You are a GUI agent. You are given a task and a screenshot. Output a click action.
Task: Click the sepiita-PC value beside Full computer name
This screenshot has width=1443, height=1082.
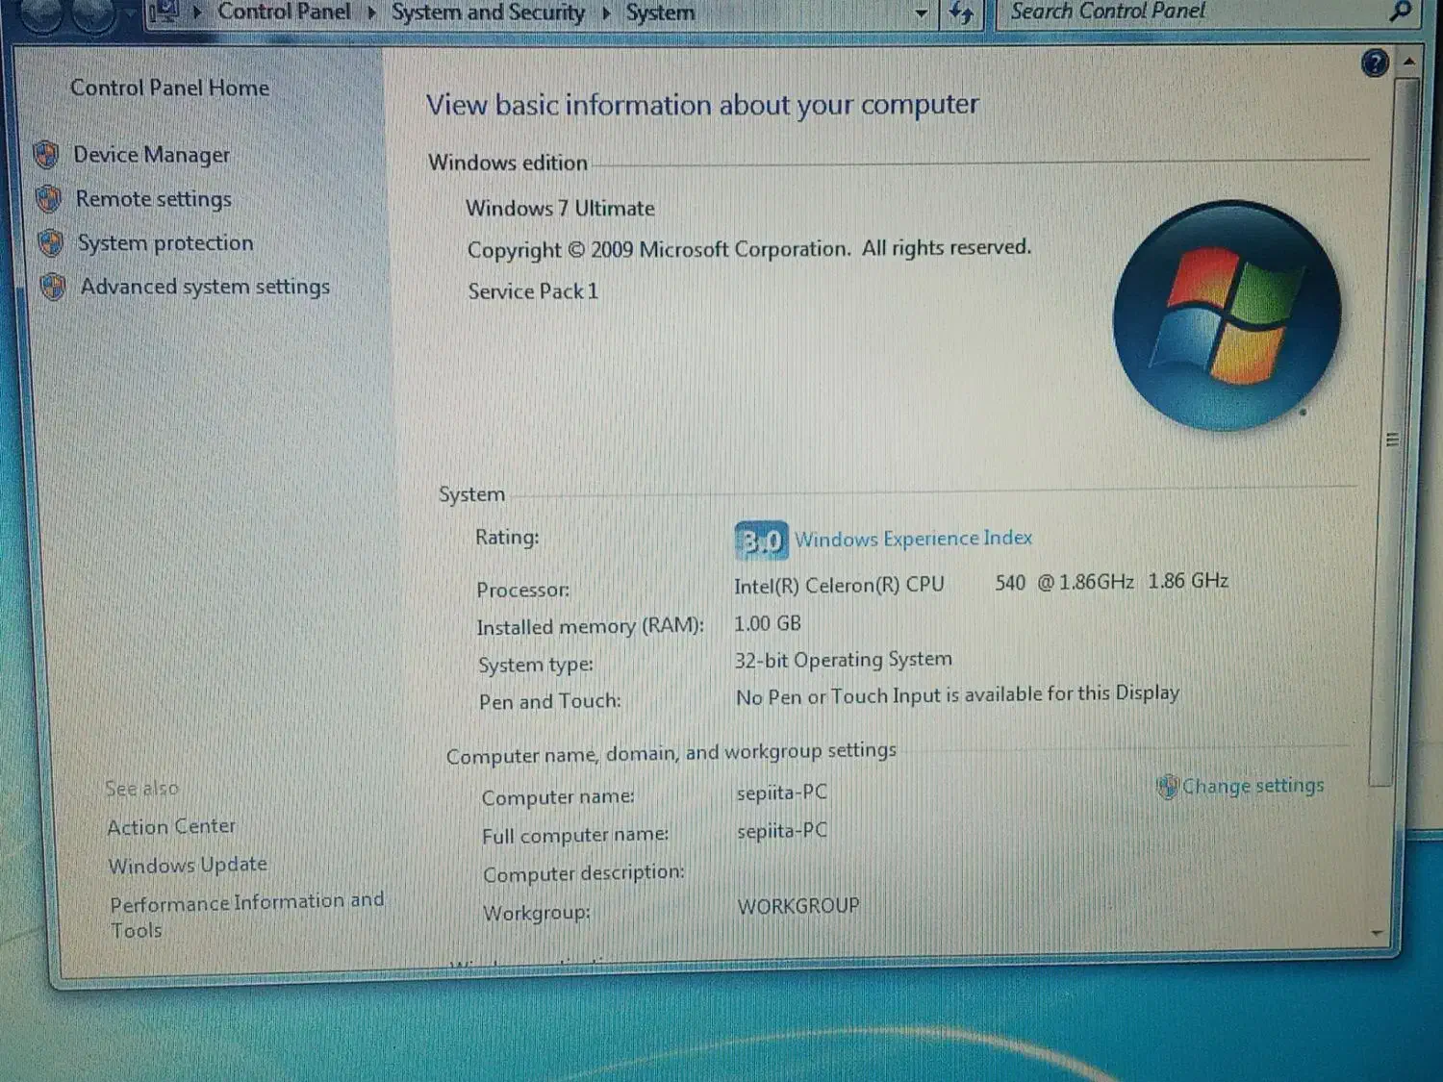(x=782, y=830)
